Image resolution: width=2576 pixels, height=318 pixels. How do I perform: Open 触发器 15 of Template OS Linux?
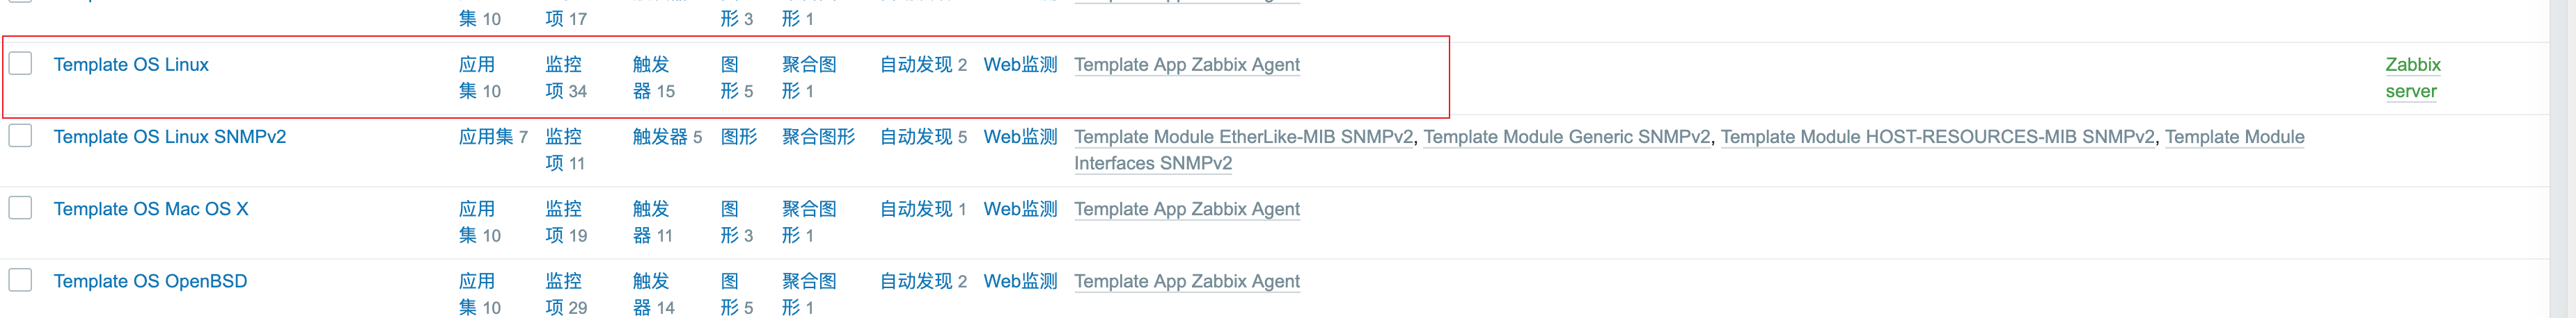click(651, 77)
